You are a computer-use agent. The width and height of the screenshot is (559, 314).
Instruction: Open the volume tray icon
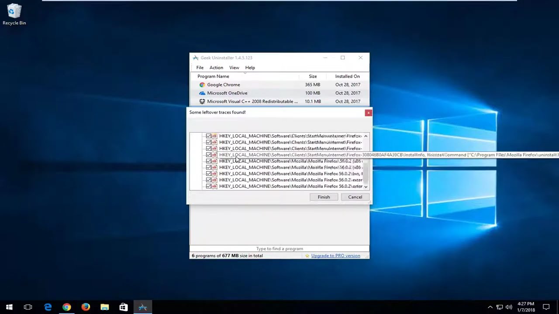pyautogui.click(x=509, y=307)
